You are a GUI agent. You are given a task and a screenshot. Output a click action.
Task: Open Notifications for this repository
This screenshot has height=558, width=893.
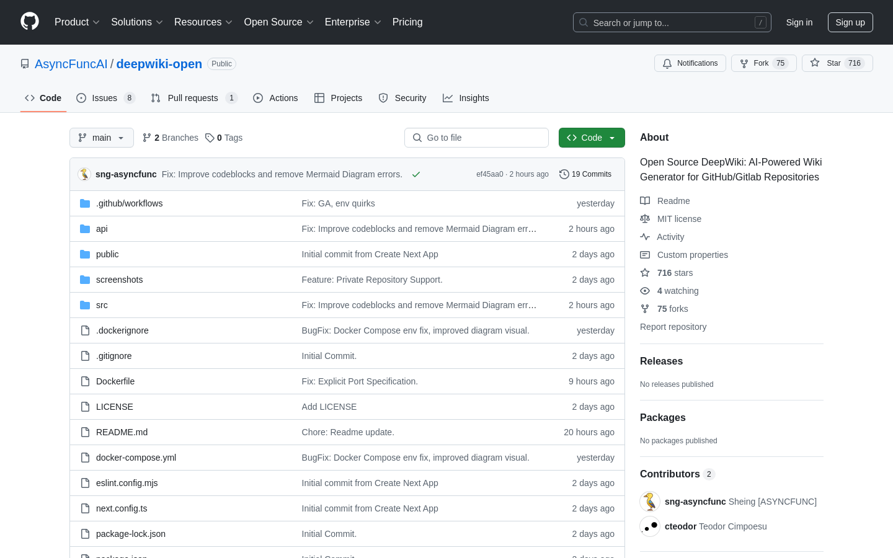690,63
